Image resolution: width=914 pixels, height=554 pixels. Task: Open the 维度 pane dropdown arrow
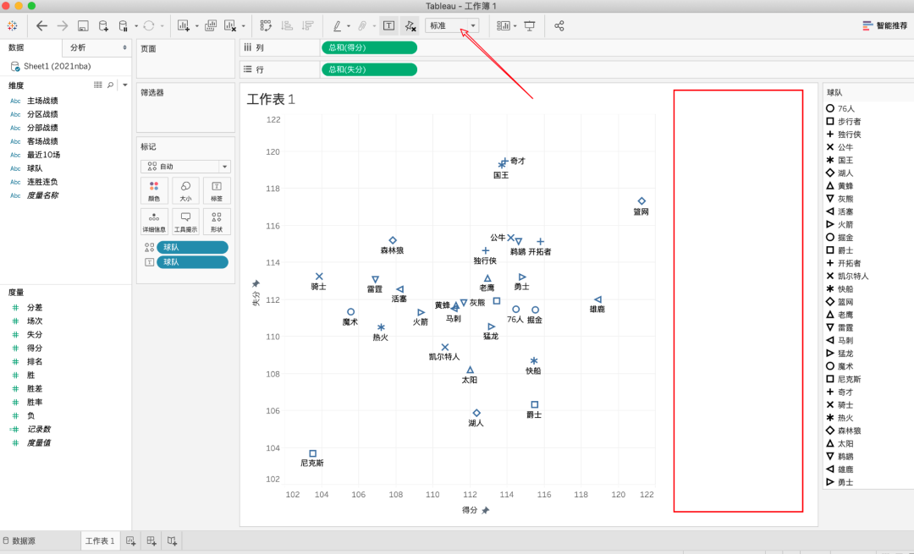124,85
